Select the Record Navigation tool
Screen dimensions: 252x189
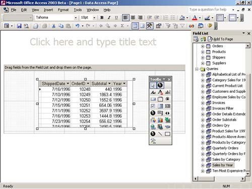coord(168,113)
